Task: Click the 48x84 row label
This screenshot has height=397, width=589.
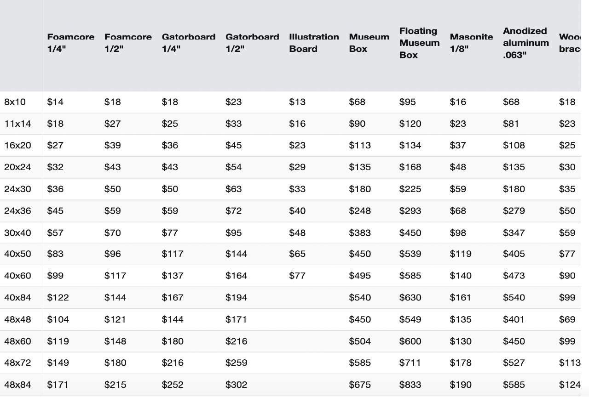Action: click(17, 385)
